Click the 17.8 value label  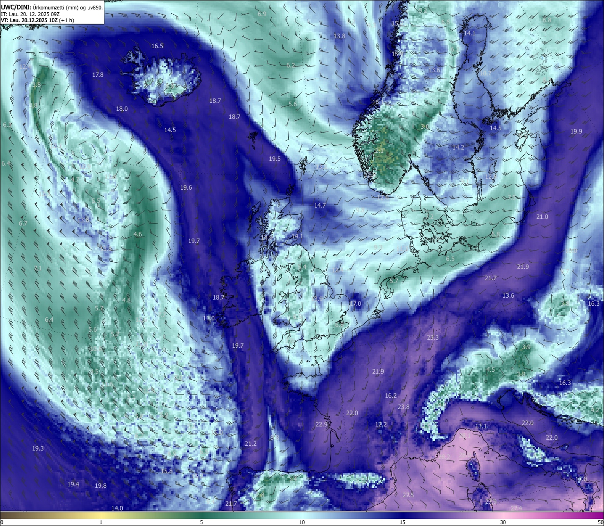(98, 75)
